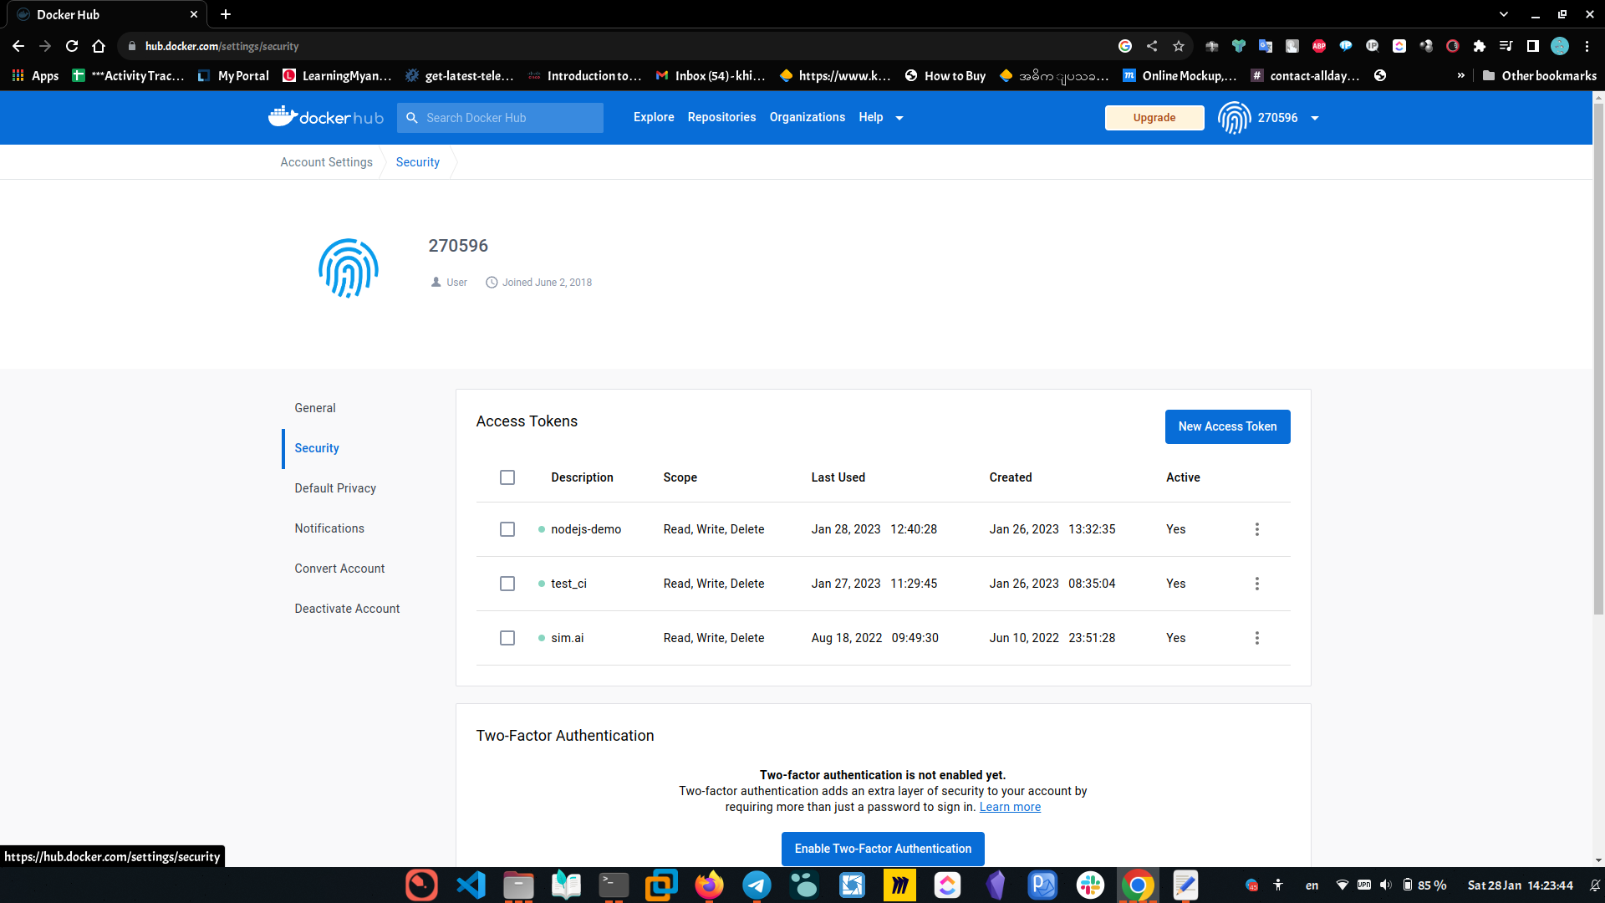Open Other bookmarks folder

1540,75
